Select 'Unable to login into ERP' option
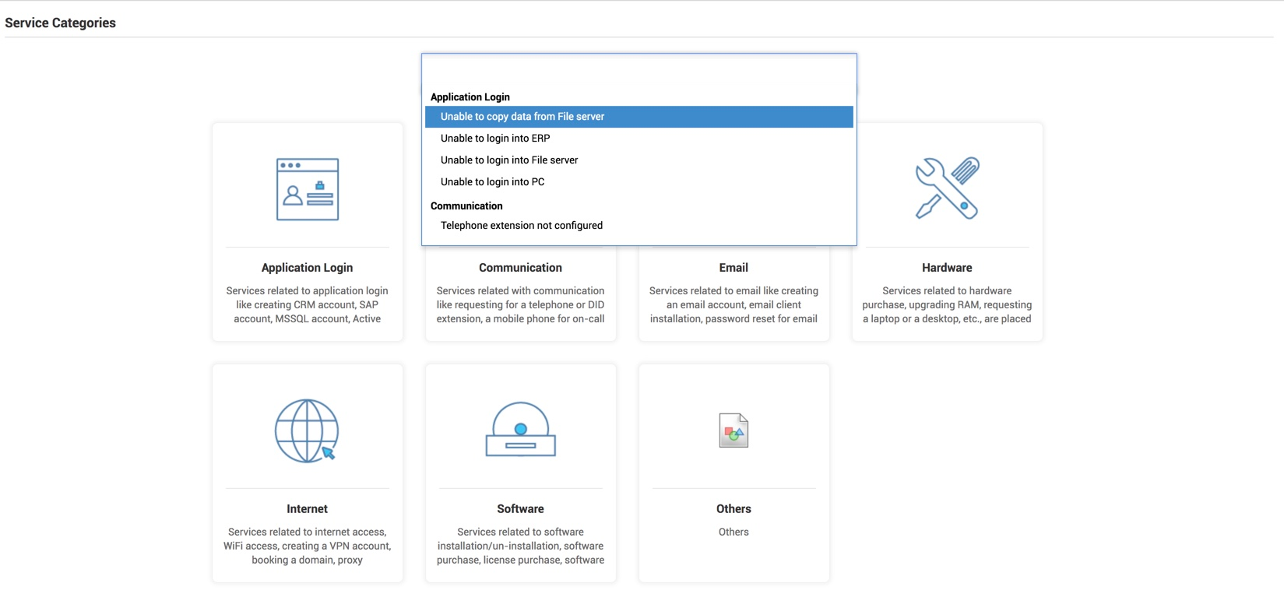Image resolution: width=1284 pixels, height=615 pixels. point(639,139)
